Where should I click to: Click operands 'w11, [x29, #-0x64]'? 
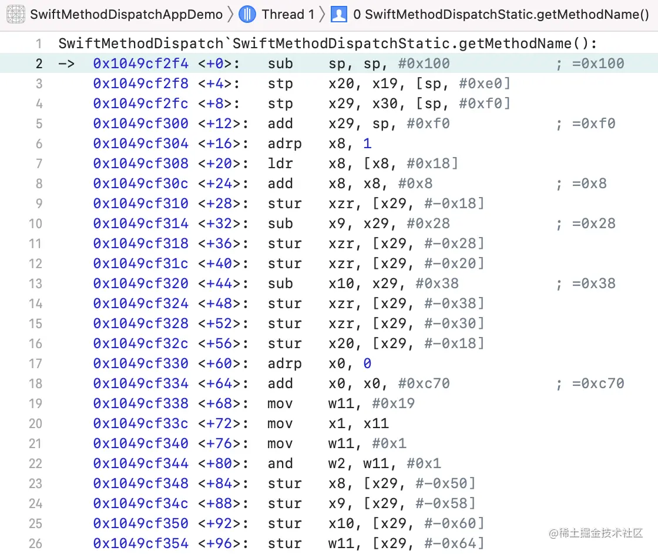pos(406,543)
